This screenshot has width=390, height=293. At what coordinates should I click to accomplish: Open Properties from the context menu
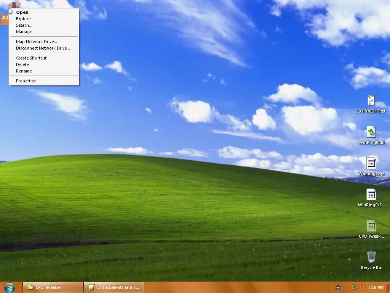point(44,81)
